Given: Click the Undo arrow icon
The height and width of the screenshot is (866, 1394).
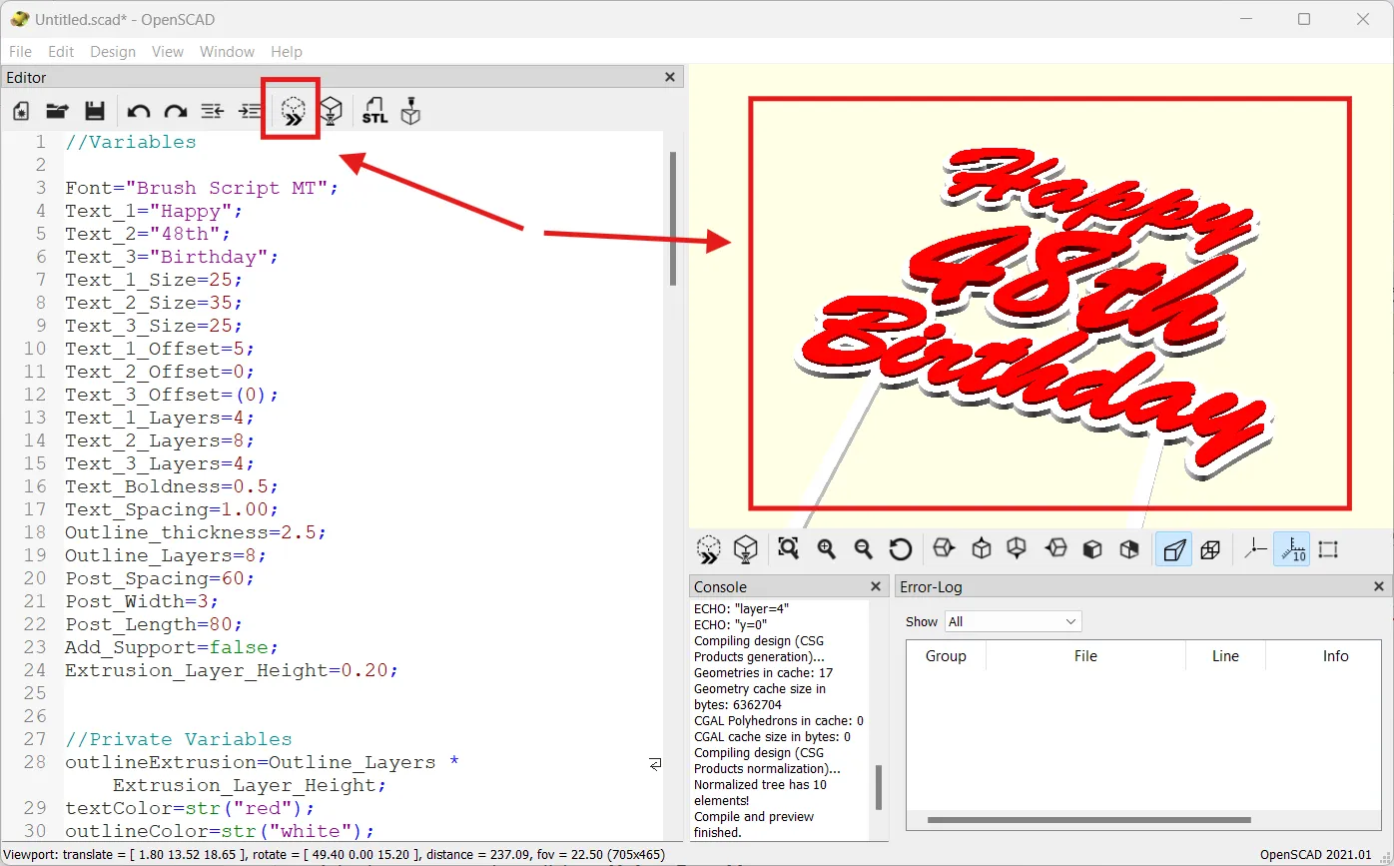Looking at the screenshot, I should click(x=139, y=111).
